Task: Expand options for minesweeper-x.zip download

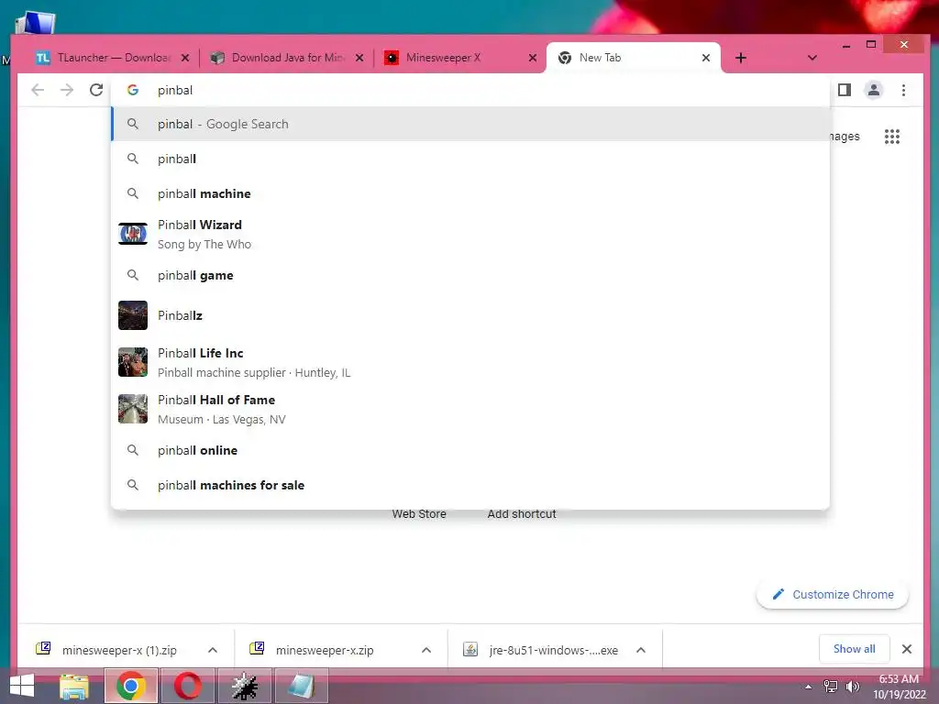Action: [x=426, y=650]
